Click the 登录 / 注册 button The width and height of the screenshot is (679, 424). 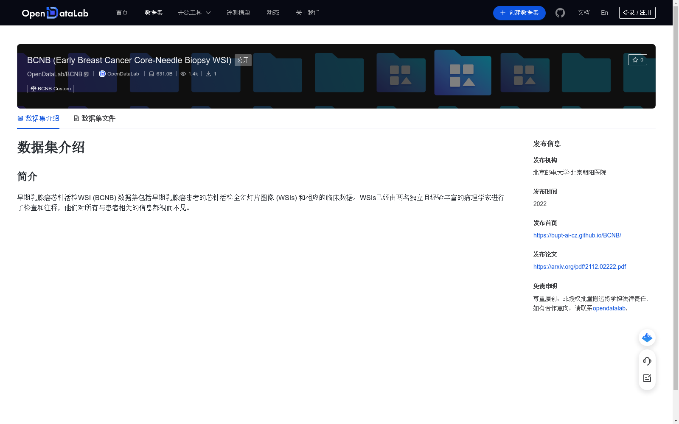tap(637, 13)
